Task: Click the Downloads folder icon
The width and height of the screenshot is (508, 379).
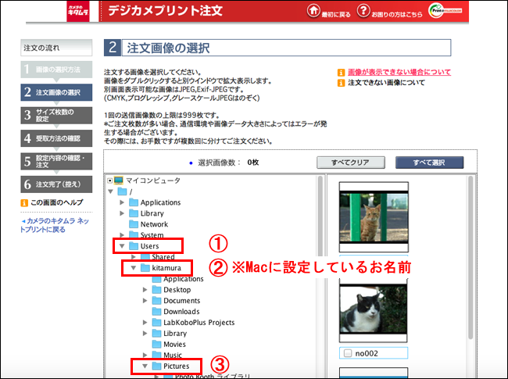Action: (x=156, y=311)
